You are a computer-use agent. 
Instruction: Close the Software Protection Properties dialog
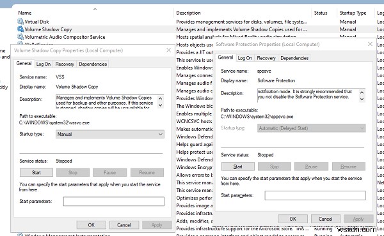tap(370, 44)
